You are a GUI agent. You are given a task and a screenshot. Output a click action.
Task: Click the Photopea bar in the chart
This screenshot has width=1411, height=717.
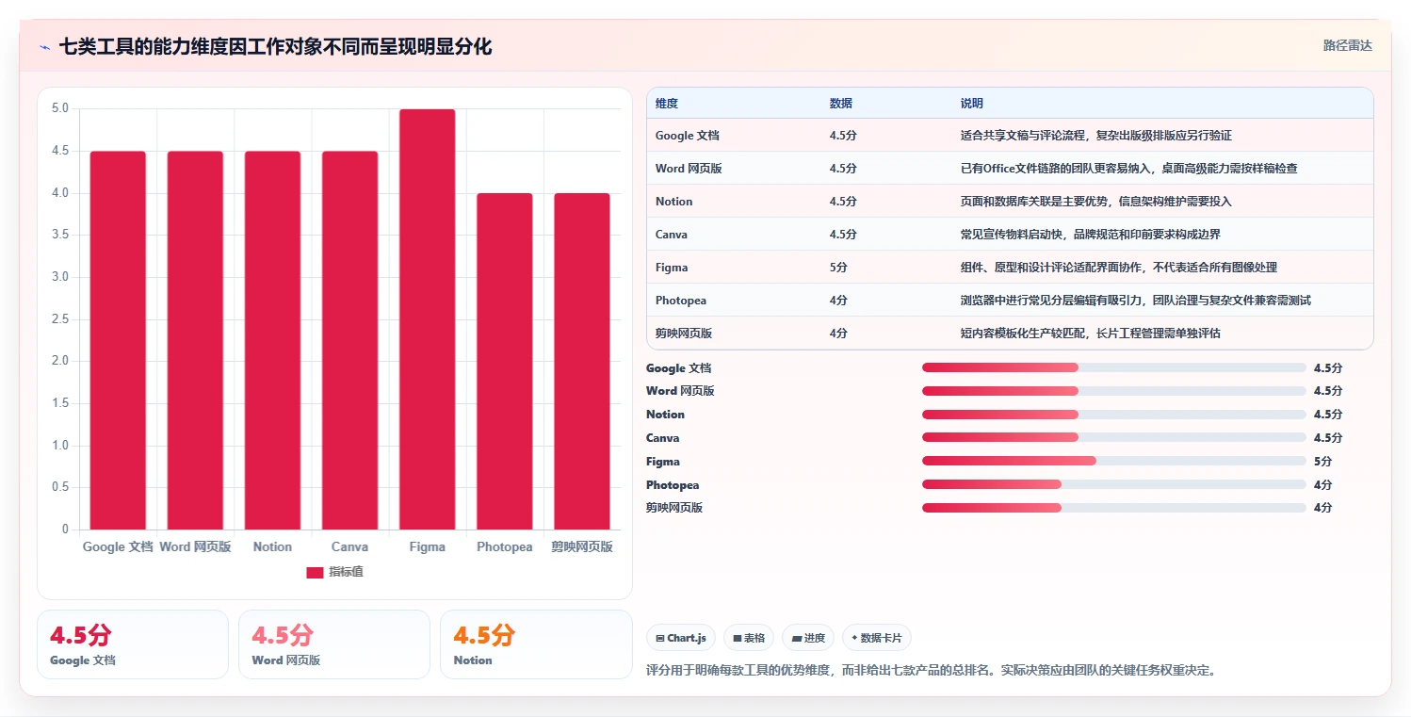(x=504, y=361)
